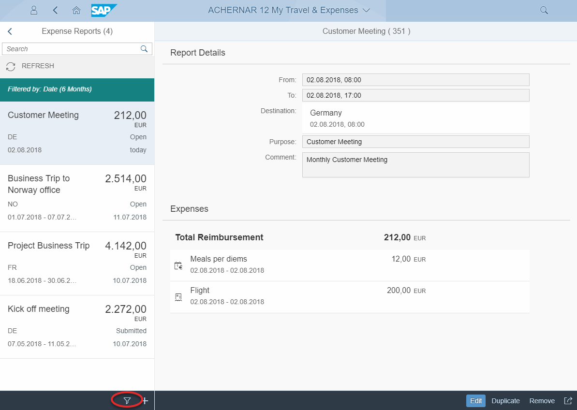Select the Project Business Trip report
Screen dimensions: 577x410
pyautogui.click(x=77, y=264)
